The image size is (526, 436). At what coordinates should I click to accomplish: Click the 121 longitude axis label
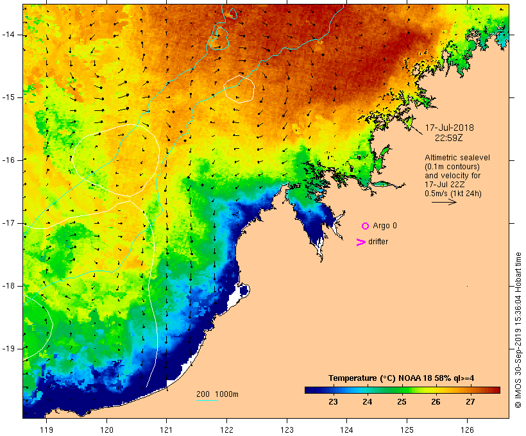point(166,430)
